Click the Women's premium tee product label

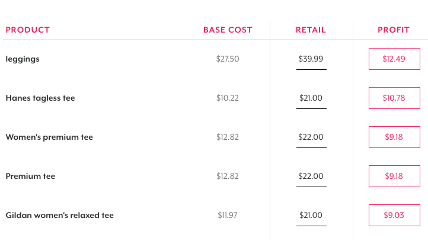pos(49,137)
